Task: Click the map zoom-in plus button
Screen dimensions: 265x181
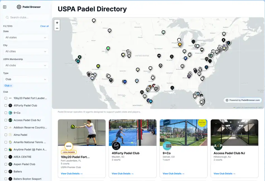Action: 57,22
